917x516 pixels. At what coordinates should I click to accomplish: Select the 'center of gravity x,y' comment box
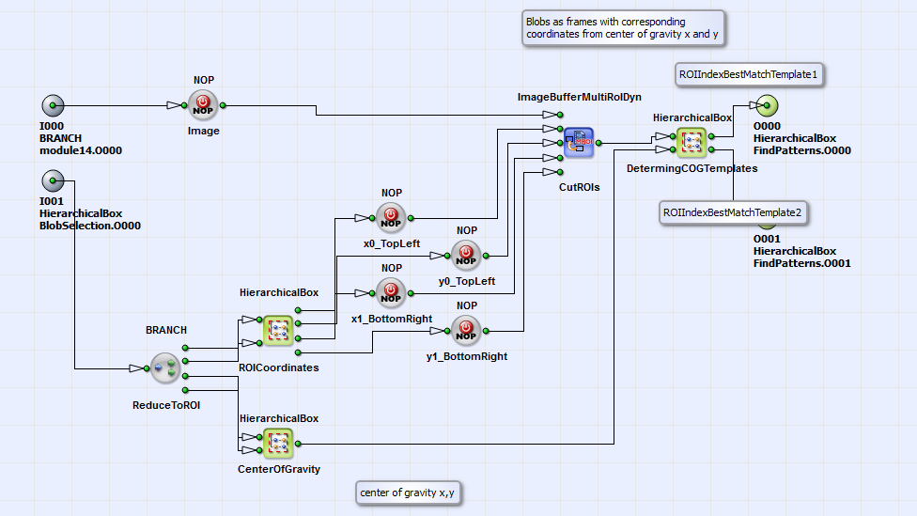click(408, 493)
